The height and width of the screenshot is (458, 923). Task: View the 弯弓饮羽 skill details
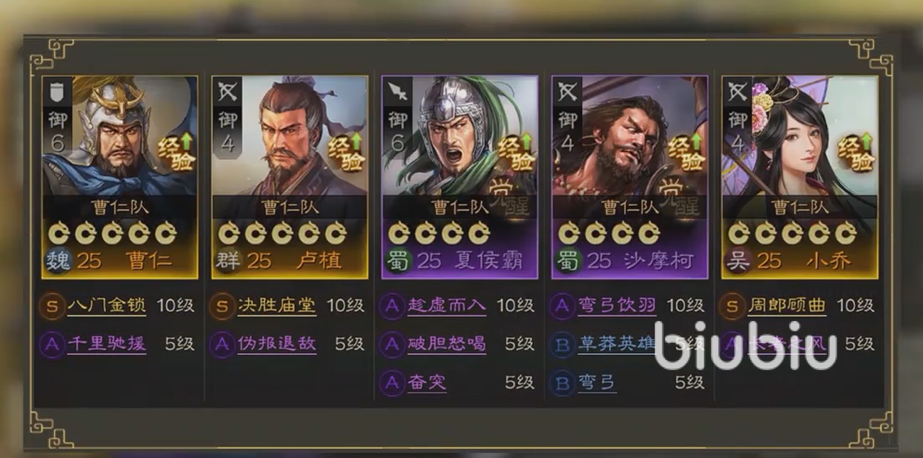[x=617, y=305]
